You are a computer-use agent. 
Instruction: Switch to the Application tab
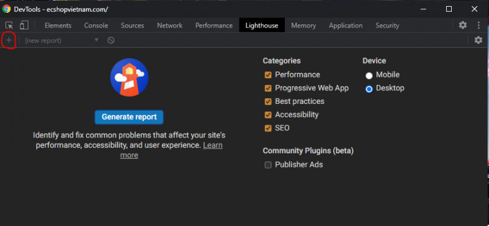[x=345, y=26]
